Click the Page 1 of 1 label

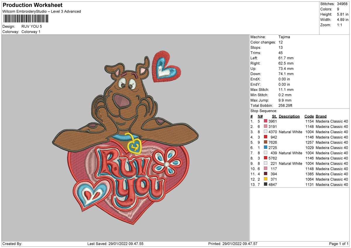pos(338,243)
